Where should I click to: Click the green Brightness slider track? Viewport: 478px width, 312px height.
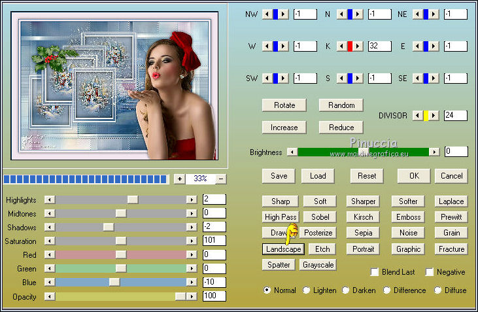click(x=364, y=152)
